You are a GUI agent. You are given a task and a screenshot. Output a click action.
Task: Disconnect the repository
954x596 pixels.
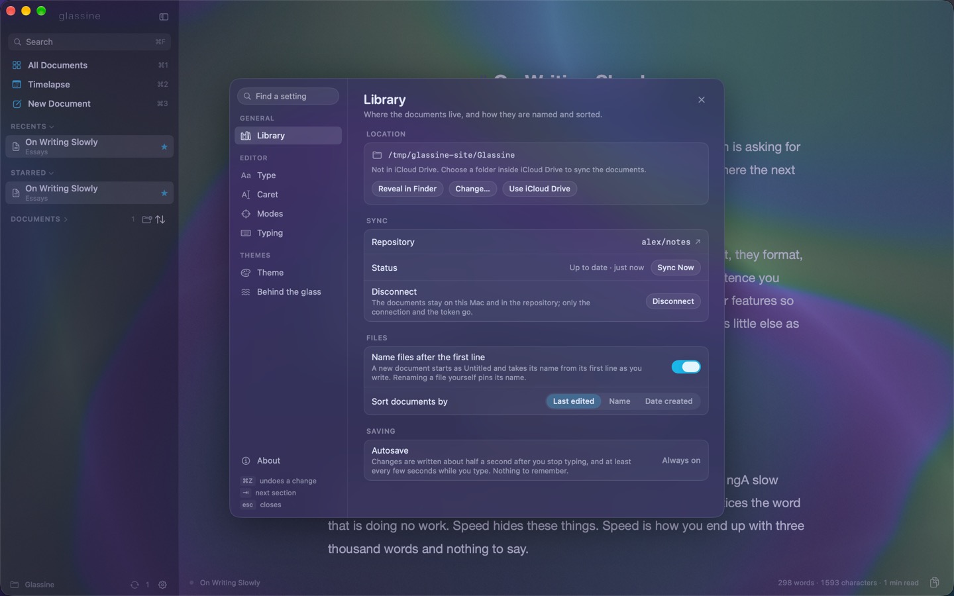673,301
